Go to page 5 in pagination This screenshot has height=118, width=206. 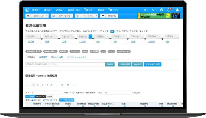click(x=52, y=85)
